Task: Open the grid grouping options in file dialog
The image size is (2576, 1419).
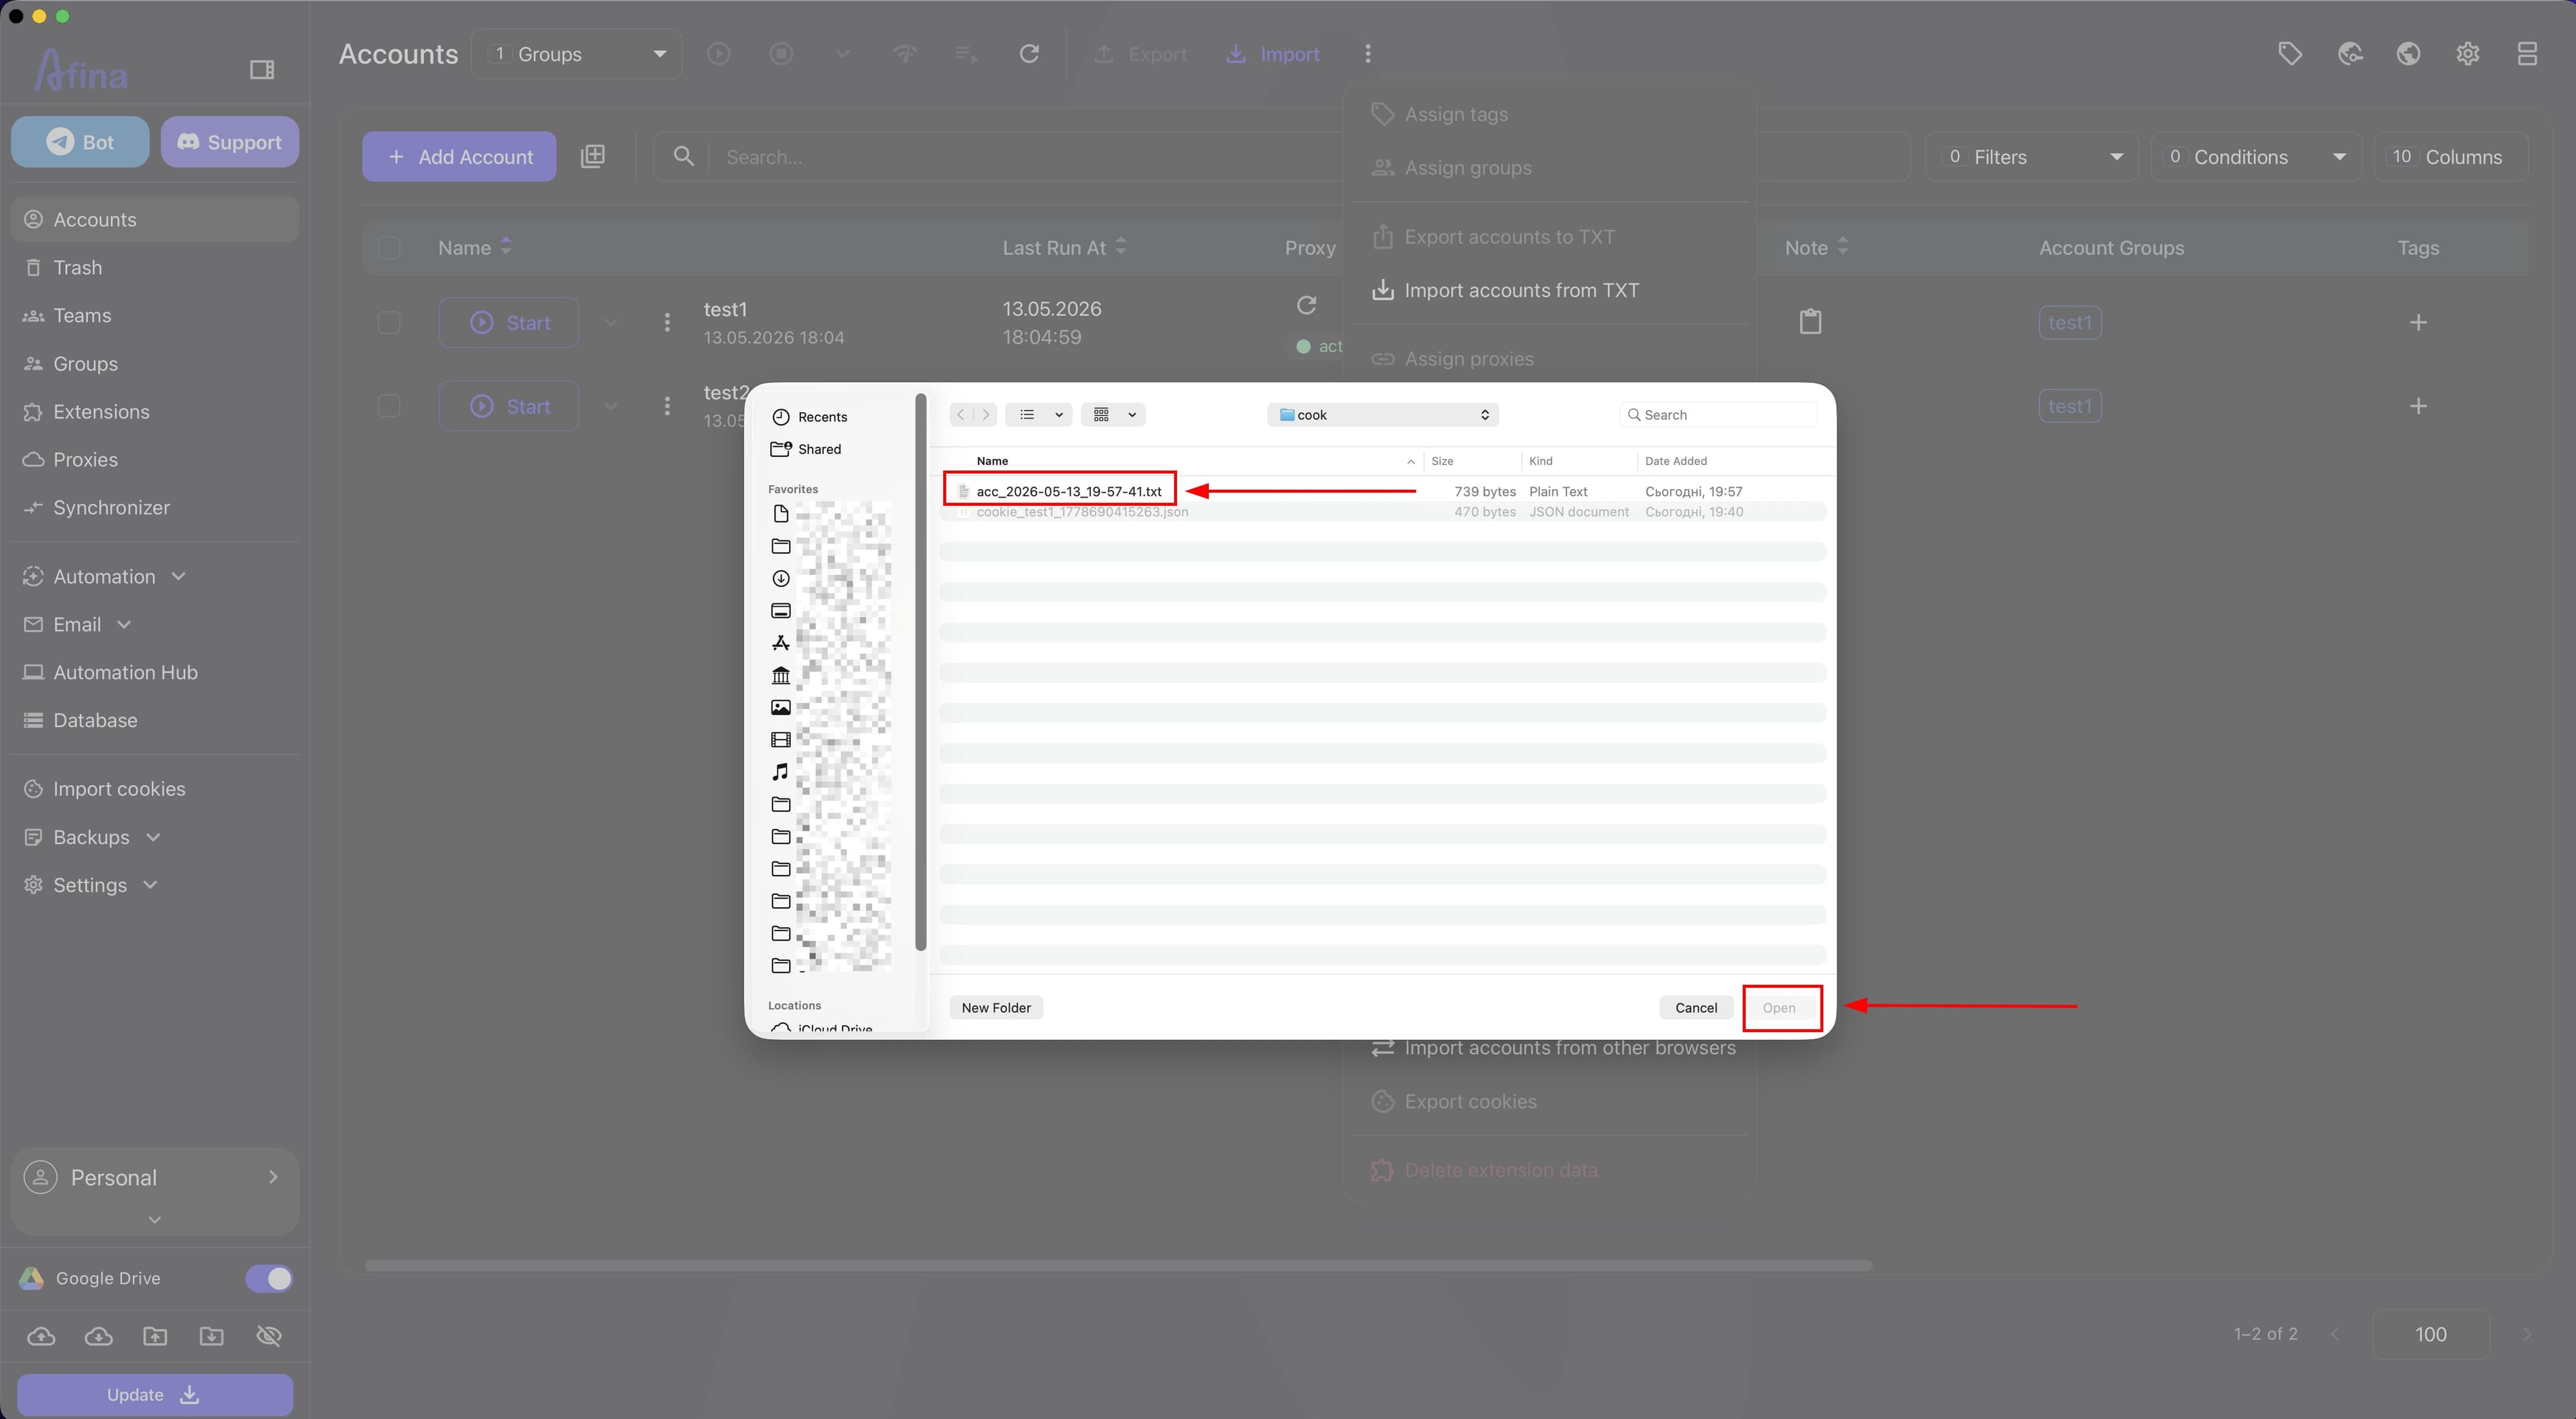Action: tap(1113, 414)
